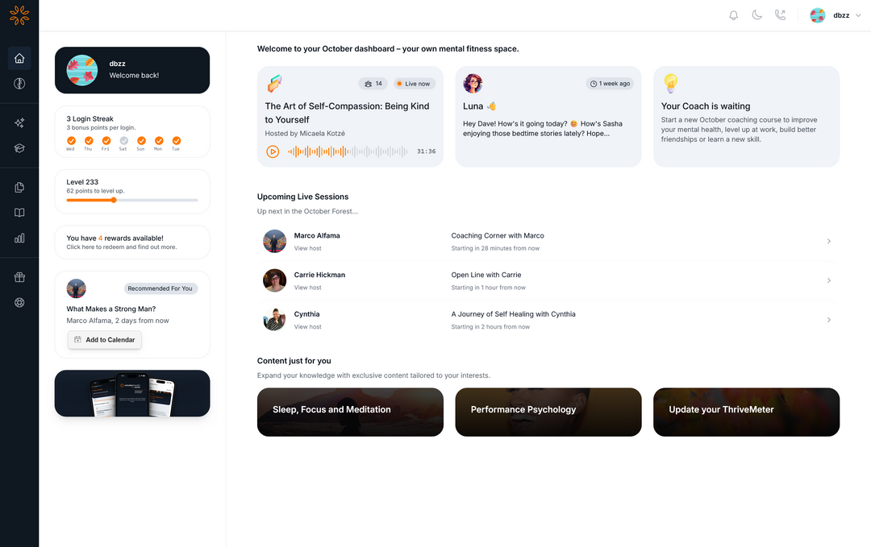Viewport: 871px width, 547px height.
Task: Open the open-book sidebar icon
Action: pos(19,213)
